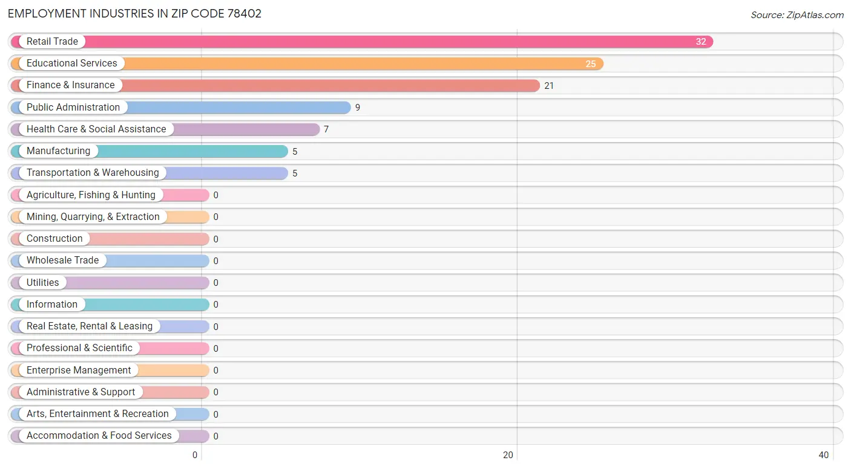Screen dimensions: 851x469
Task: Select Agriculture, Fishing & Hunting label
Action: tap(91, 195)
